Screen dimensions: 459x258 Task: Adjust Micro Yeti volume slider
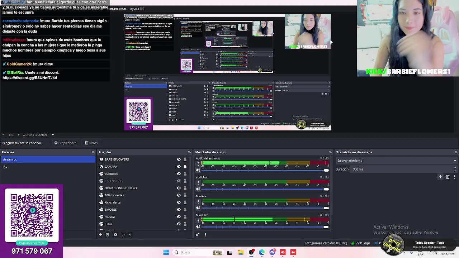(x=265, y=227)
